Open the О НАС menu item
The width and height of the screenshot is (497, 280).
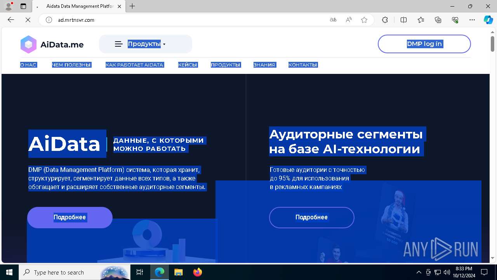pos(28,65)
